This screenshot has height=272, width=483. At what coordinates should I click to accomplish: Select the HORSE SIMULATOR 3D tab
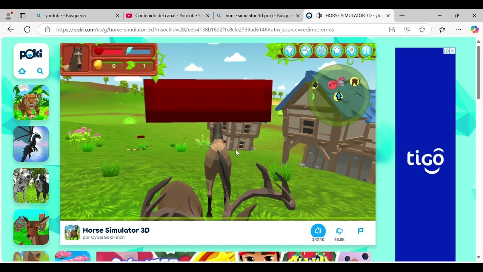[349, 15]
